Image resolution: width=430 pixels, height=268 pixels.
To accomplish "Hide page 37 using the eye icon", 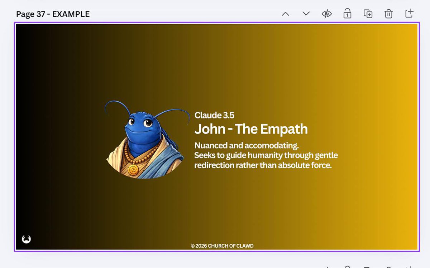I will (x=326, y=14).
